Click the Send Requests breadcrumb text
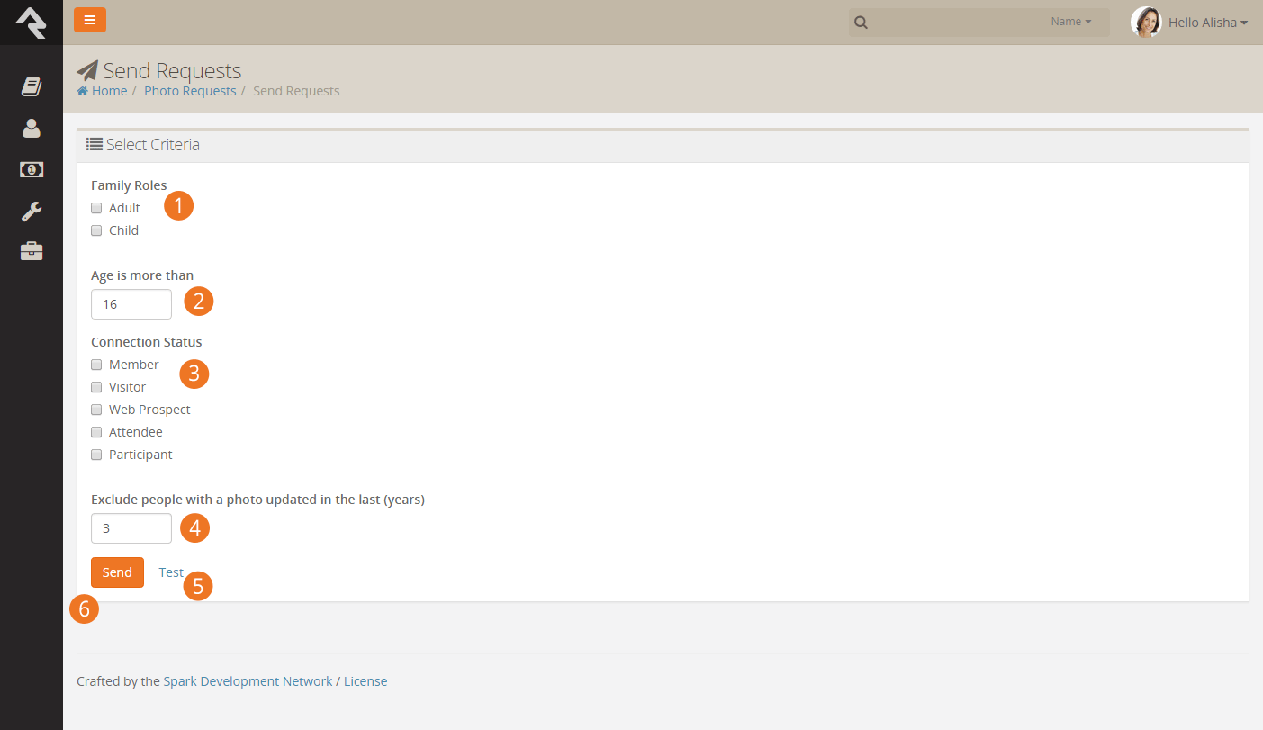 pyautogui.click(x=296, y=91)
